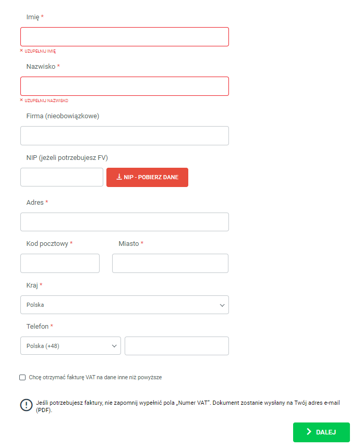Click into the Nazwisko field
Viewport: 363px width, 448px height.
click(x=124, y=86)
